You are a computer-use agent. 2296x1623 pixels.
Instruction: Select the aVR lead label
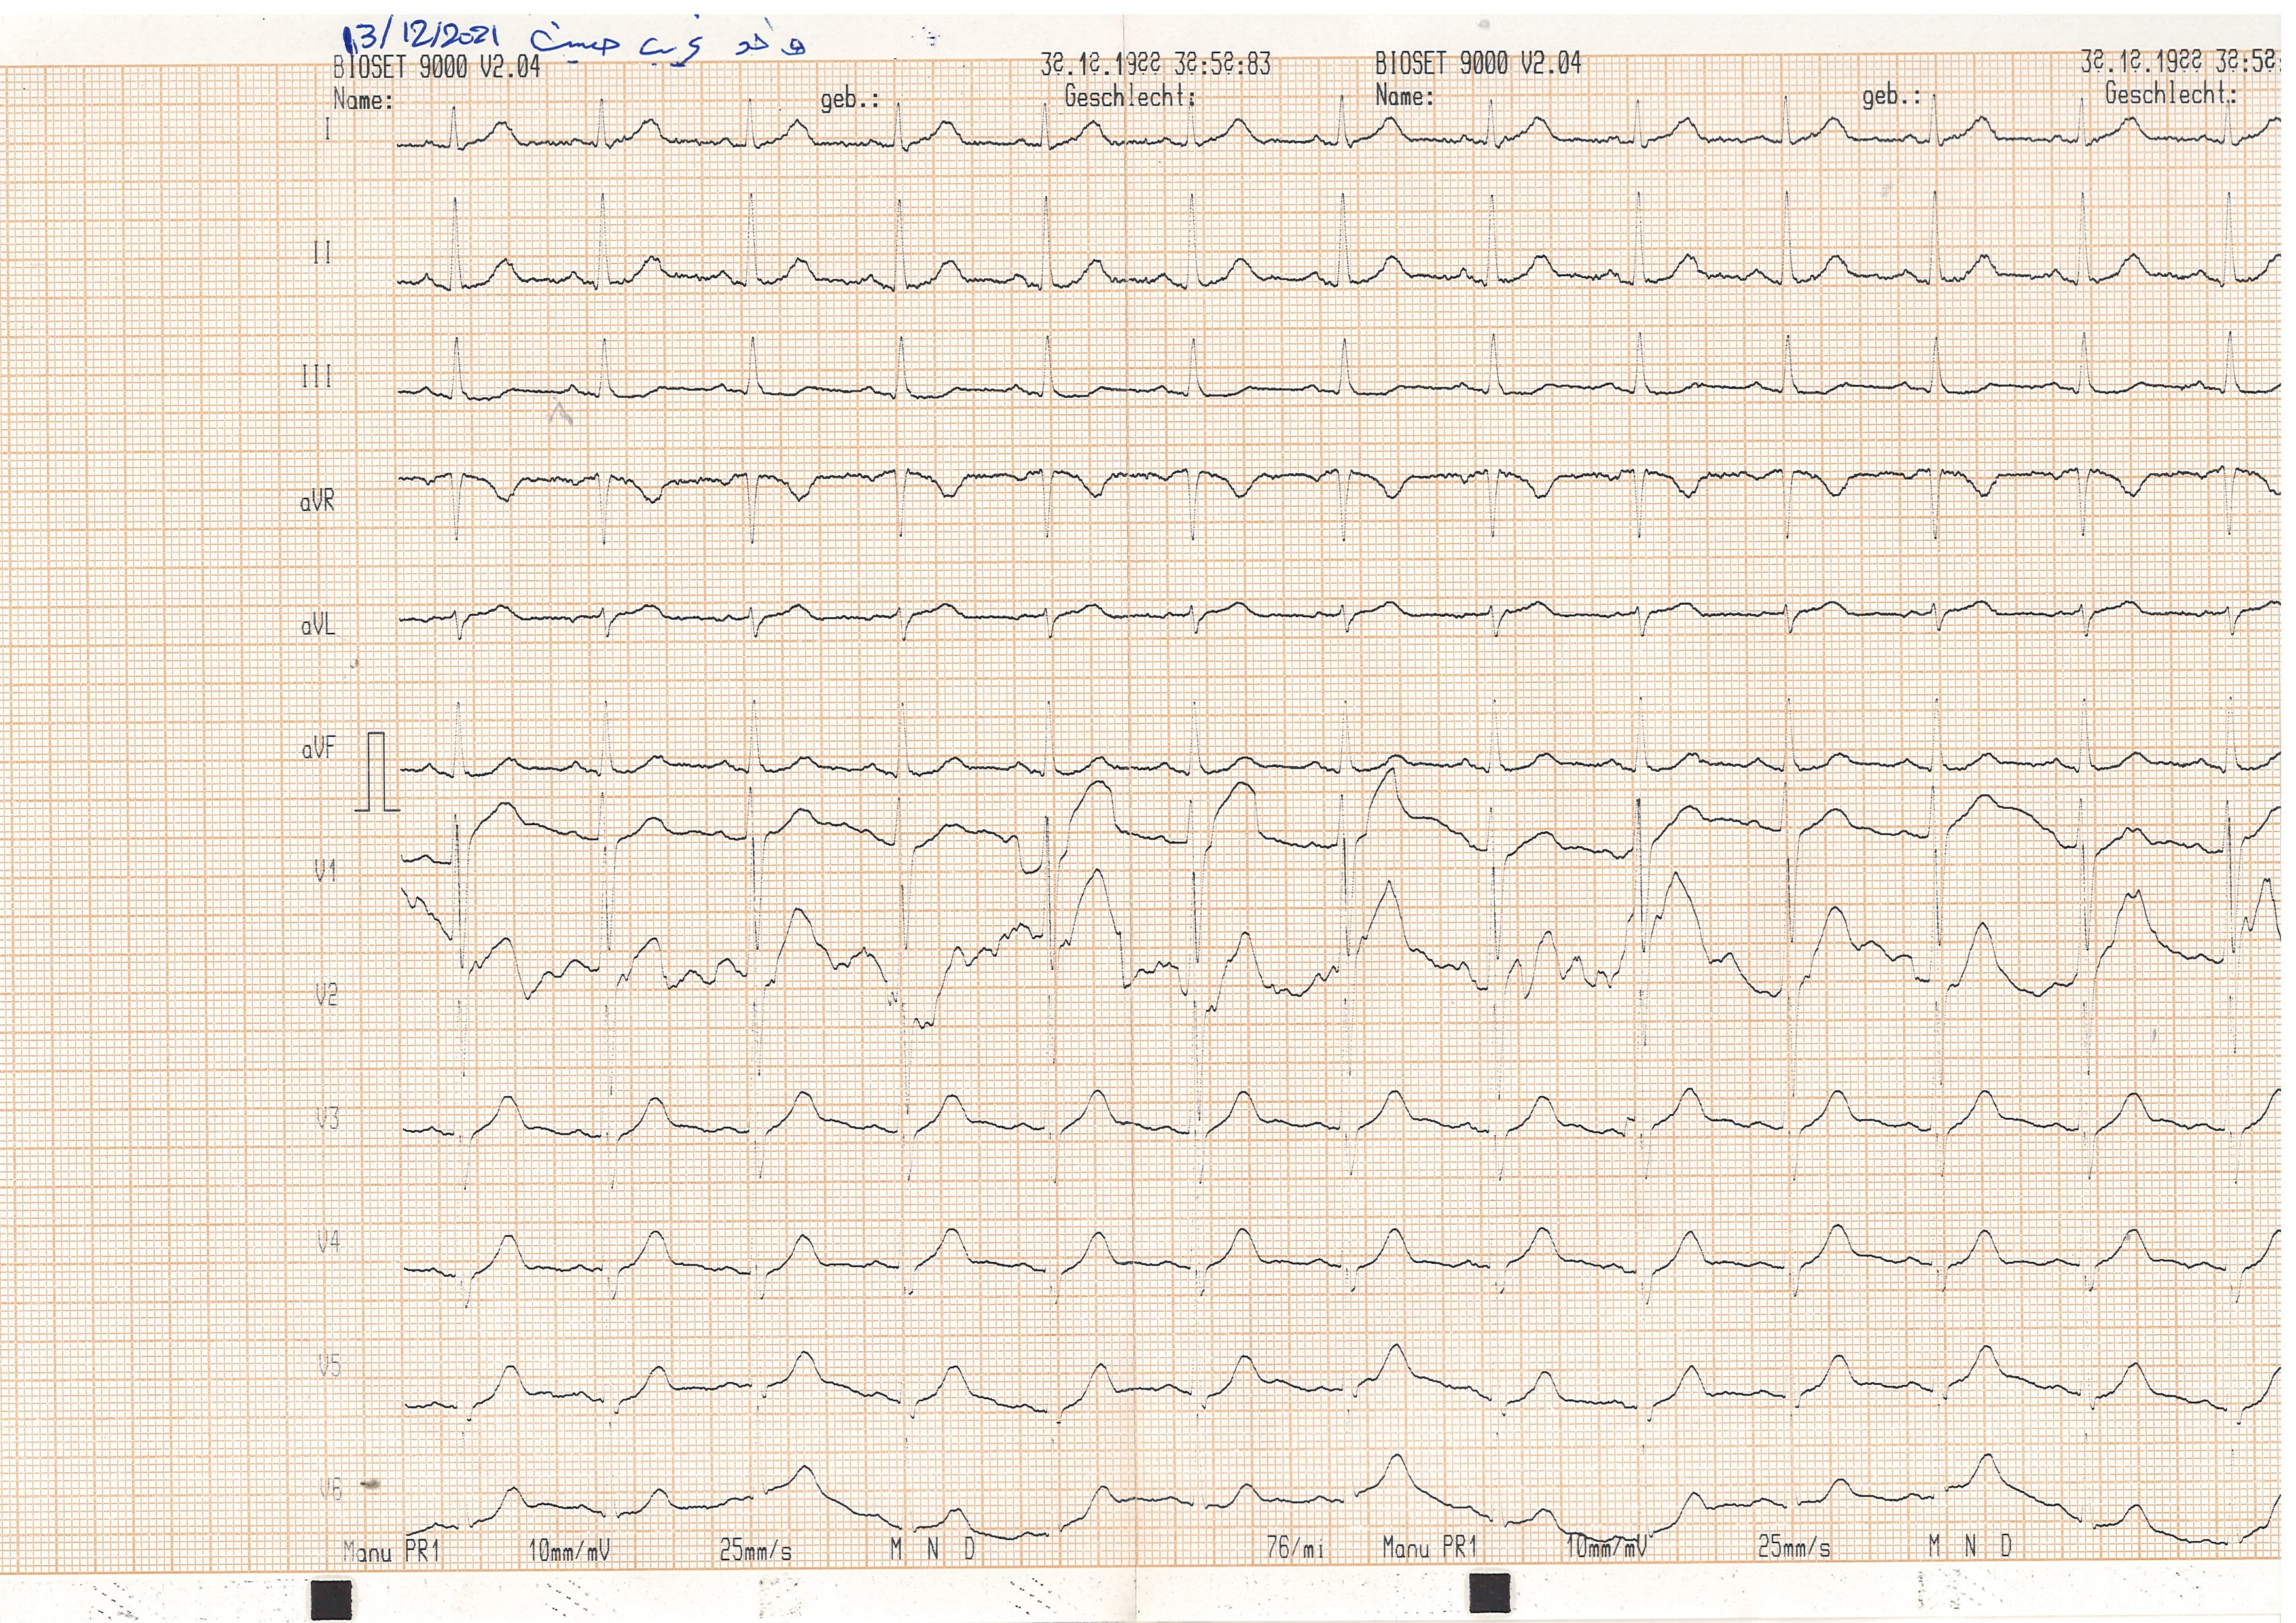pos(317,501)
